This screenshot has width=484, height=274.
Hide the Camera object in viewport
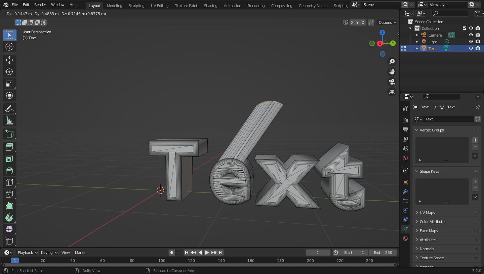[x=471, y=35]
